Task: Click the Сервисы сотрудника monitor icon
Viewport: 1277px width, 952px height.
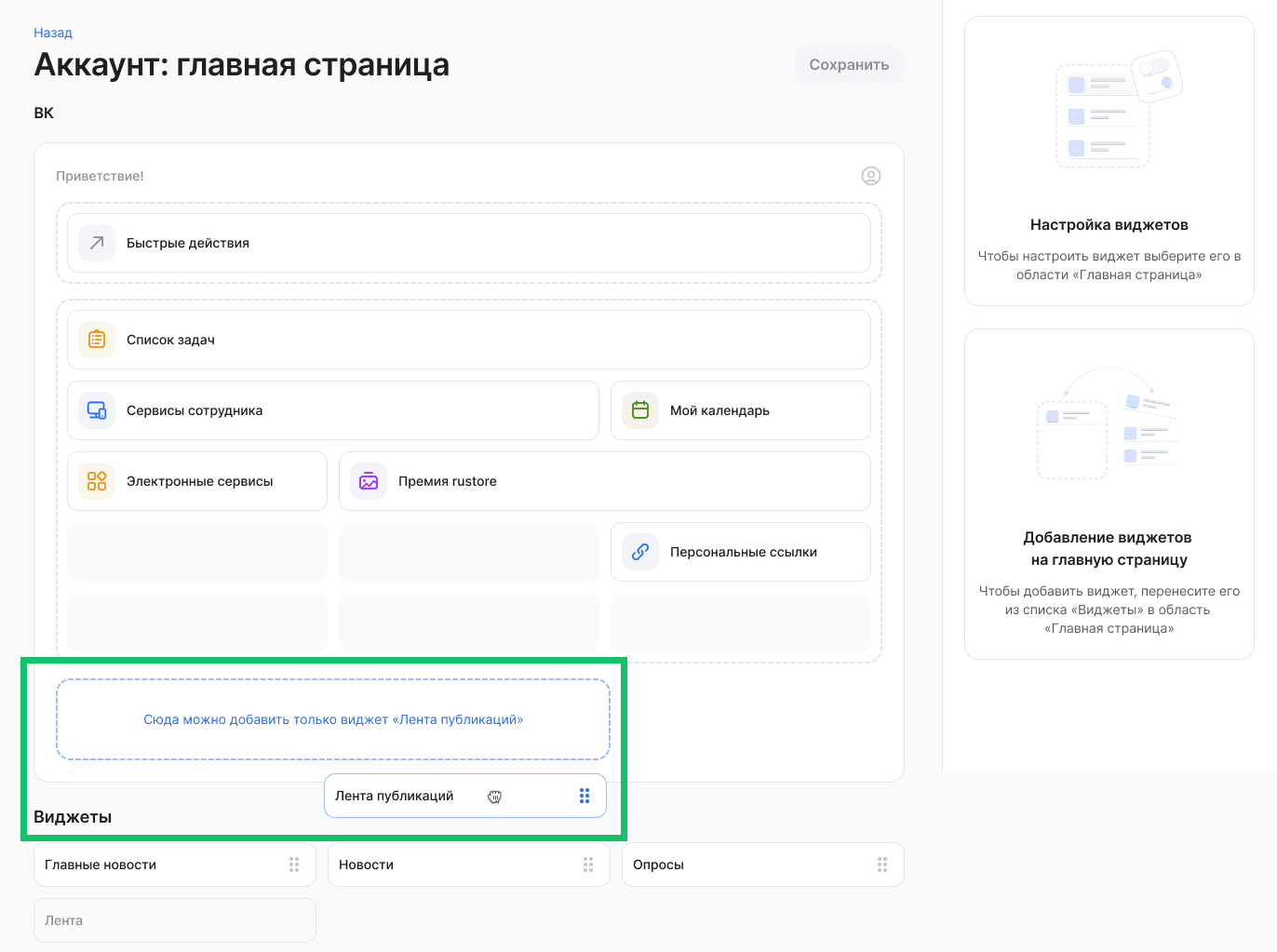Action: 96,409
